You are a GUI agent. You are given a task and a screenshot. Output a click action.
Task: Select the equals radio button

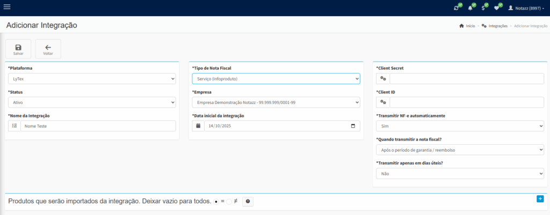click(216, 202)
